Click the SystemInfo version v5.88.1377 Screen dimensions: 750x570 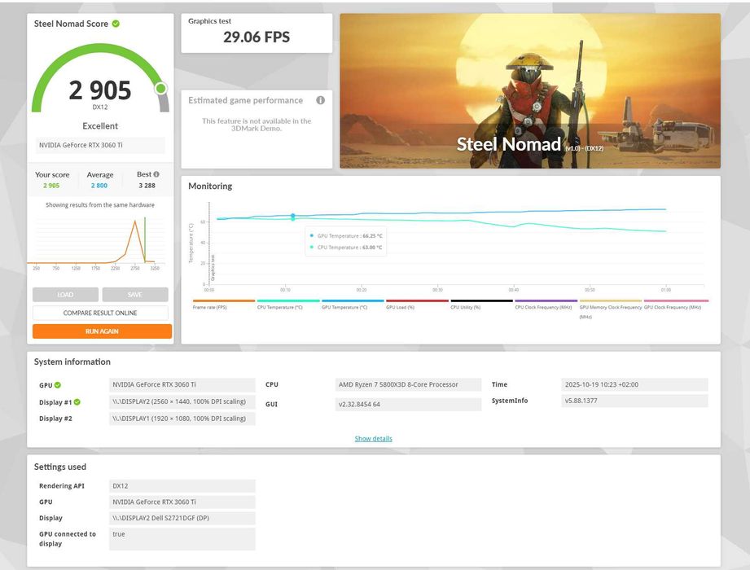[x=634, y=401]
